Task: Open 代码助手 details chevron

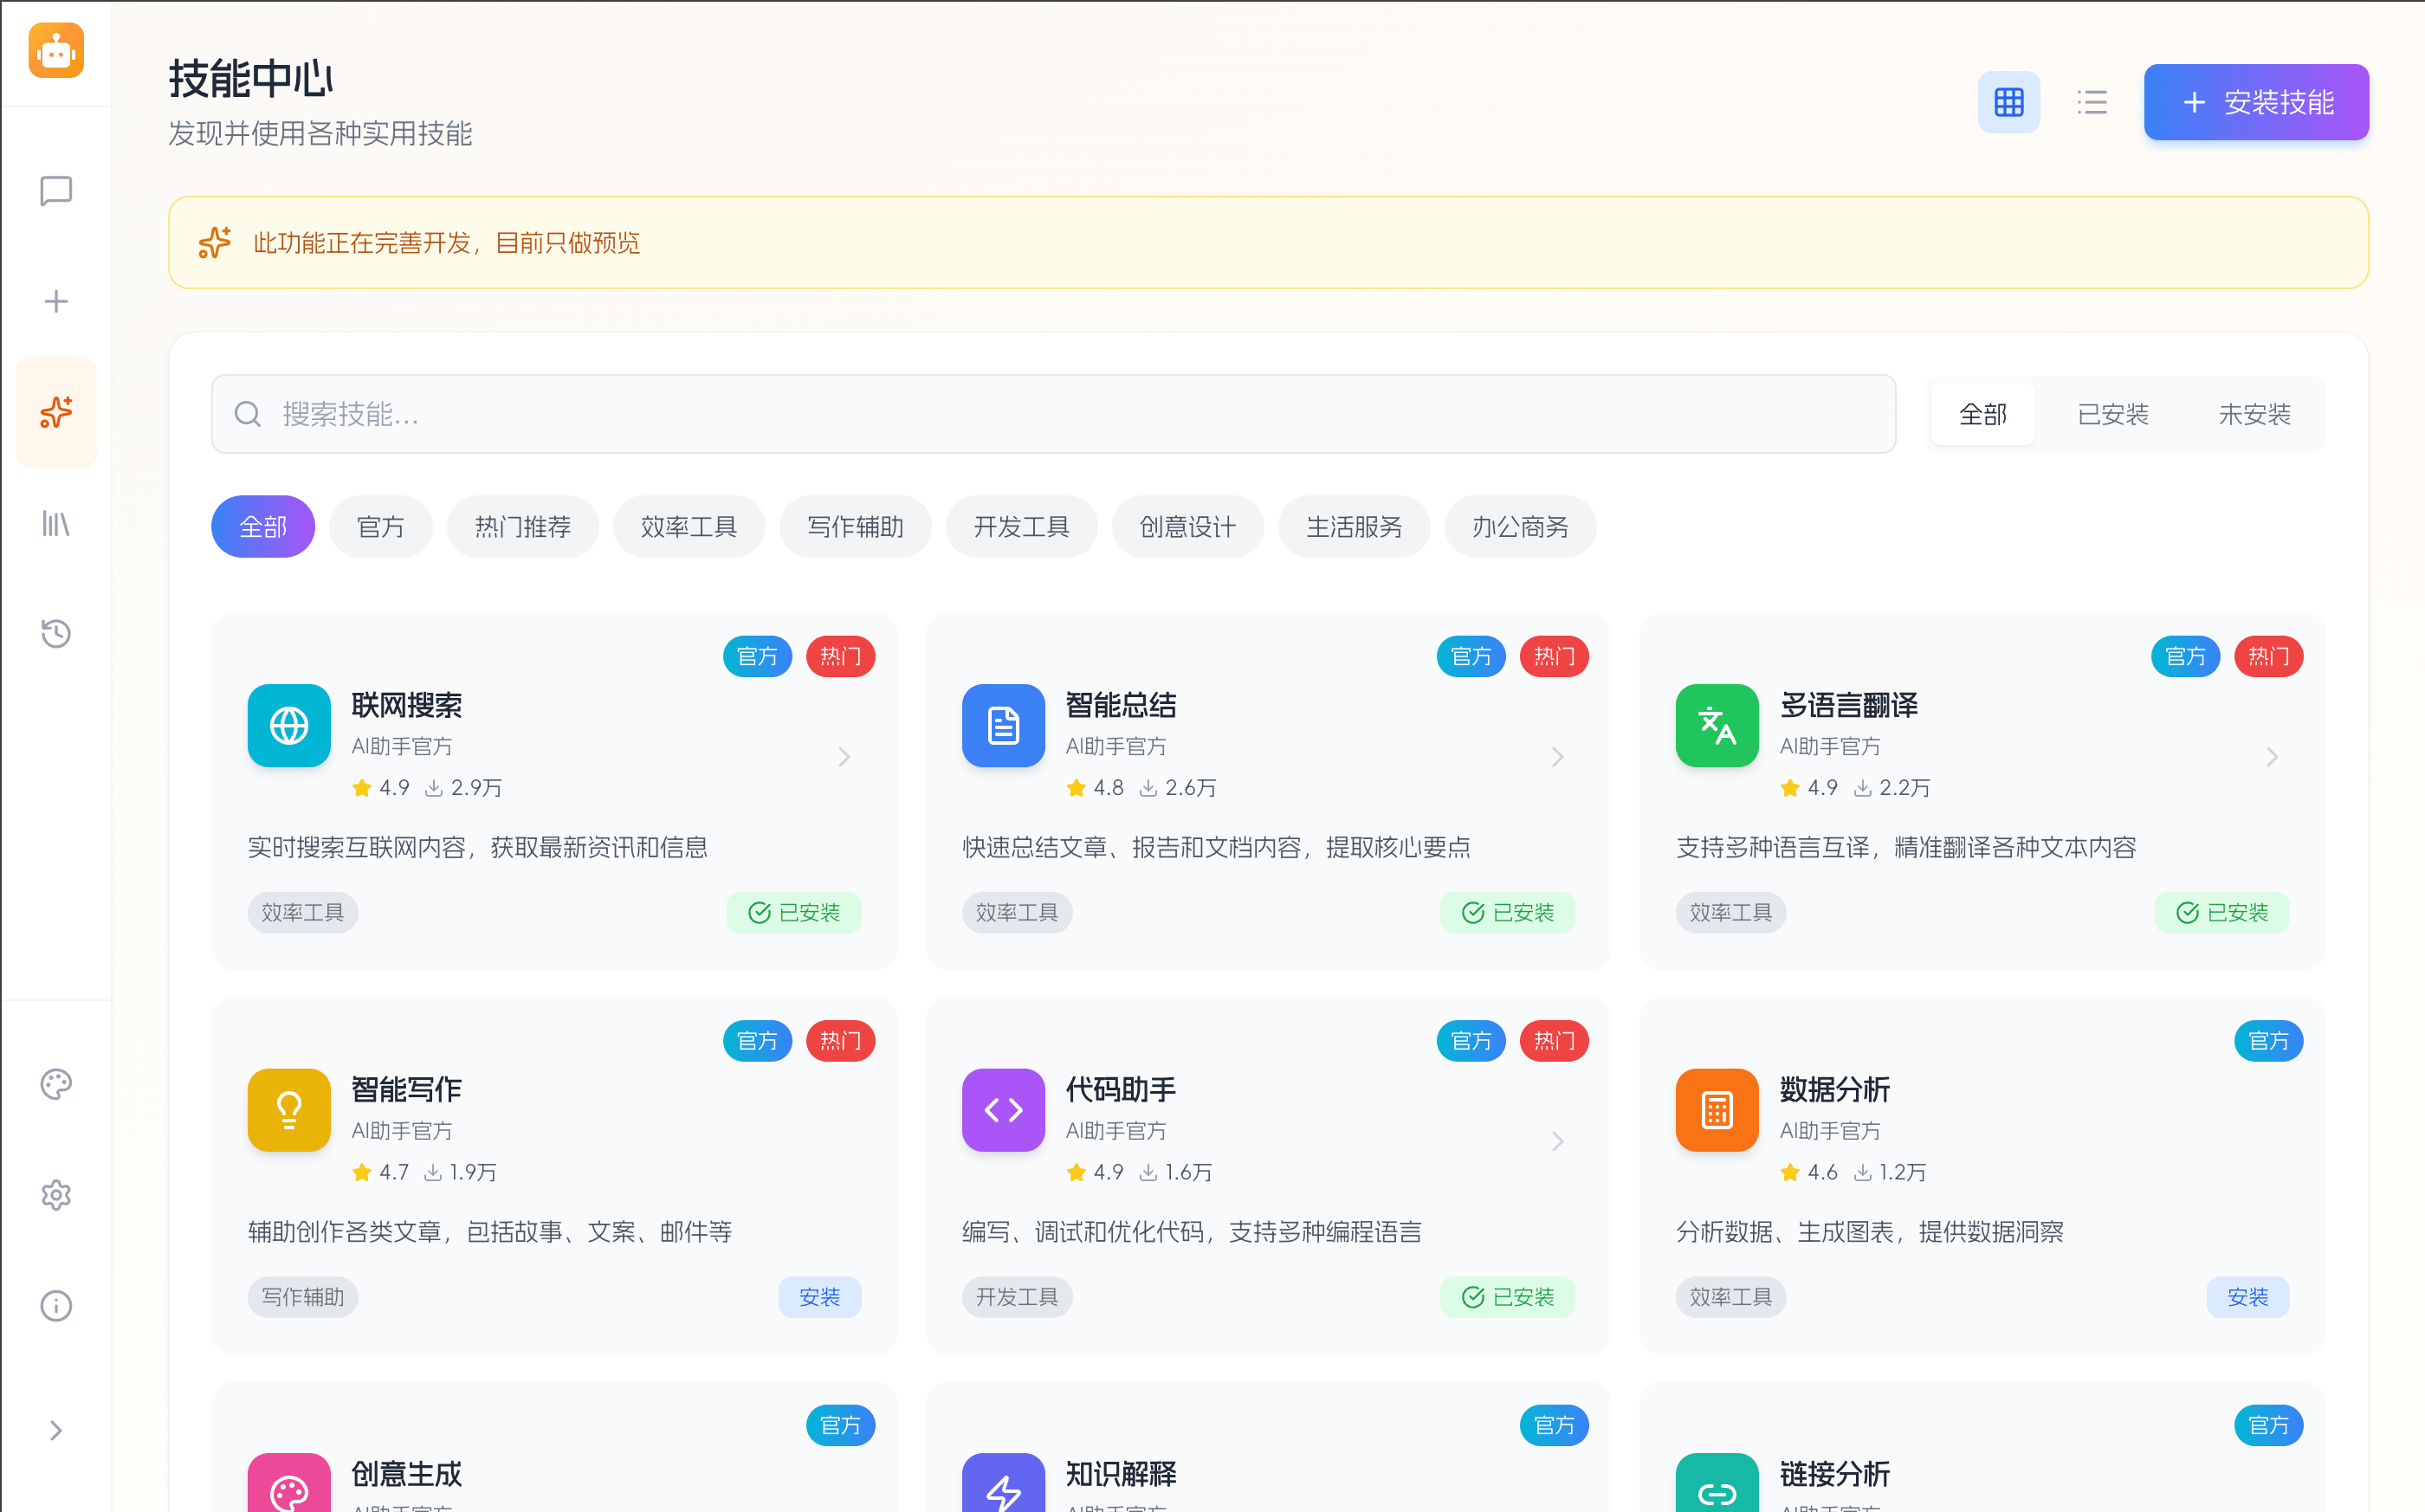Action: click(x=1557, y=1141)
